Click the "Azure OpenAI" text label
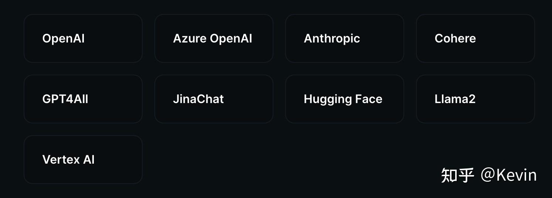 click(212, 38)
